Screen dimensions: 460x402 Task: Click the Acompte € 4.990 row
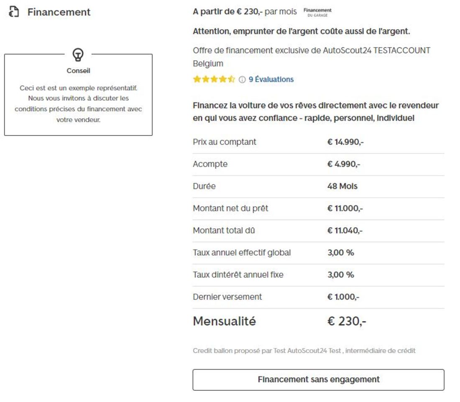[318, 164]
